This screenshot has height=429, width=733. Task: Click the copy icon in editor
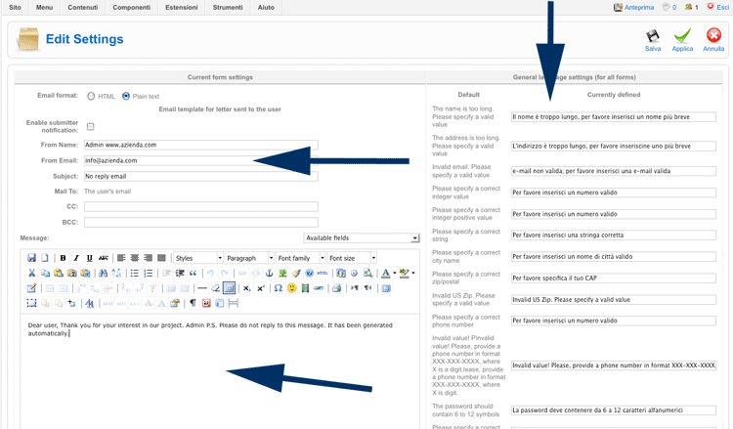tap(45, 273)
